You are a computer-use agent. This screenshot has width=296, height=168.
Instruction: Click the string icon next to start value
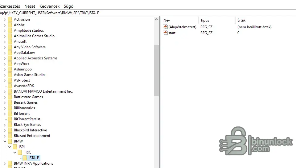(x=165, y=33)
